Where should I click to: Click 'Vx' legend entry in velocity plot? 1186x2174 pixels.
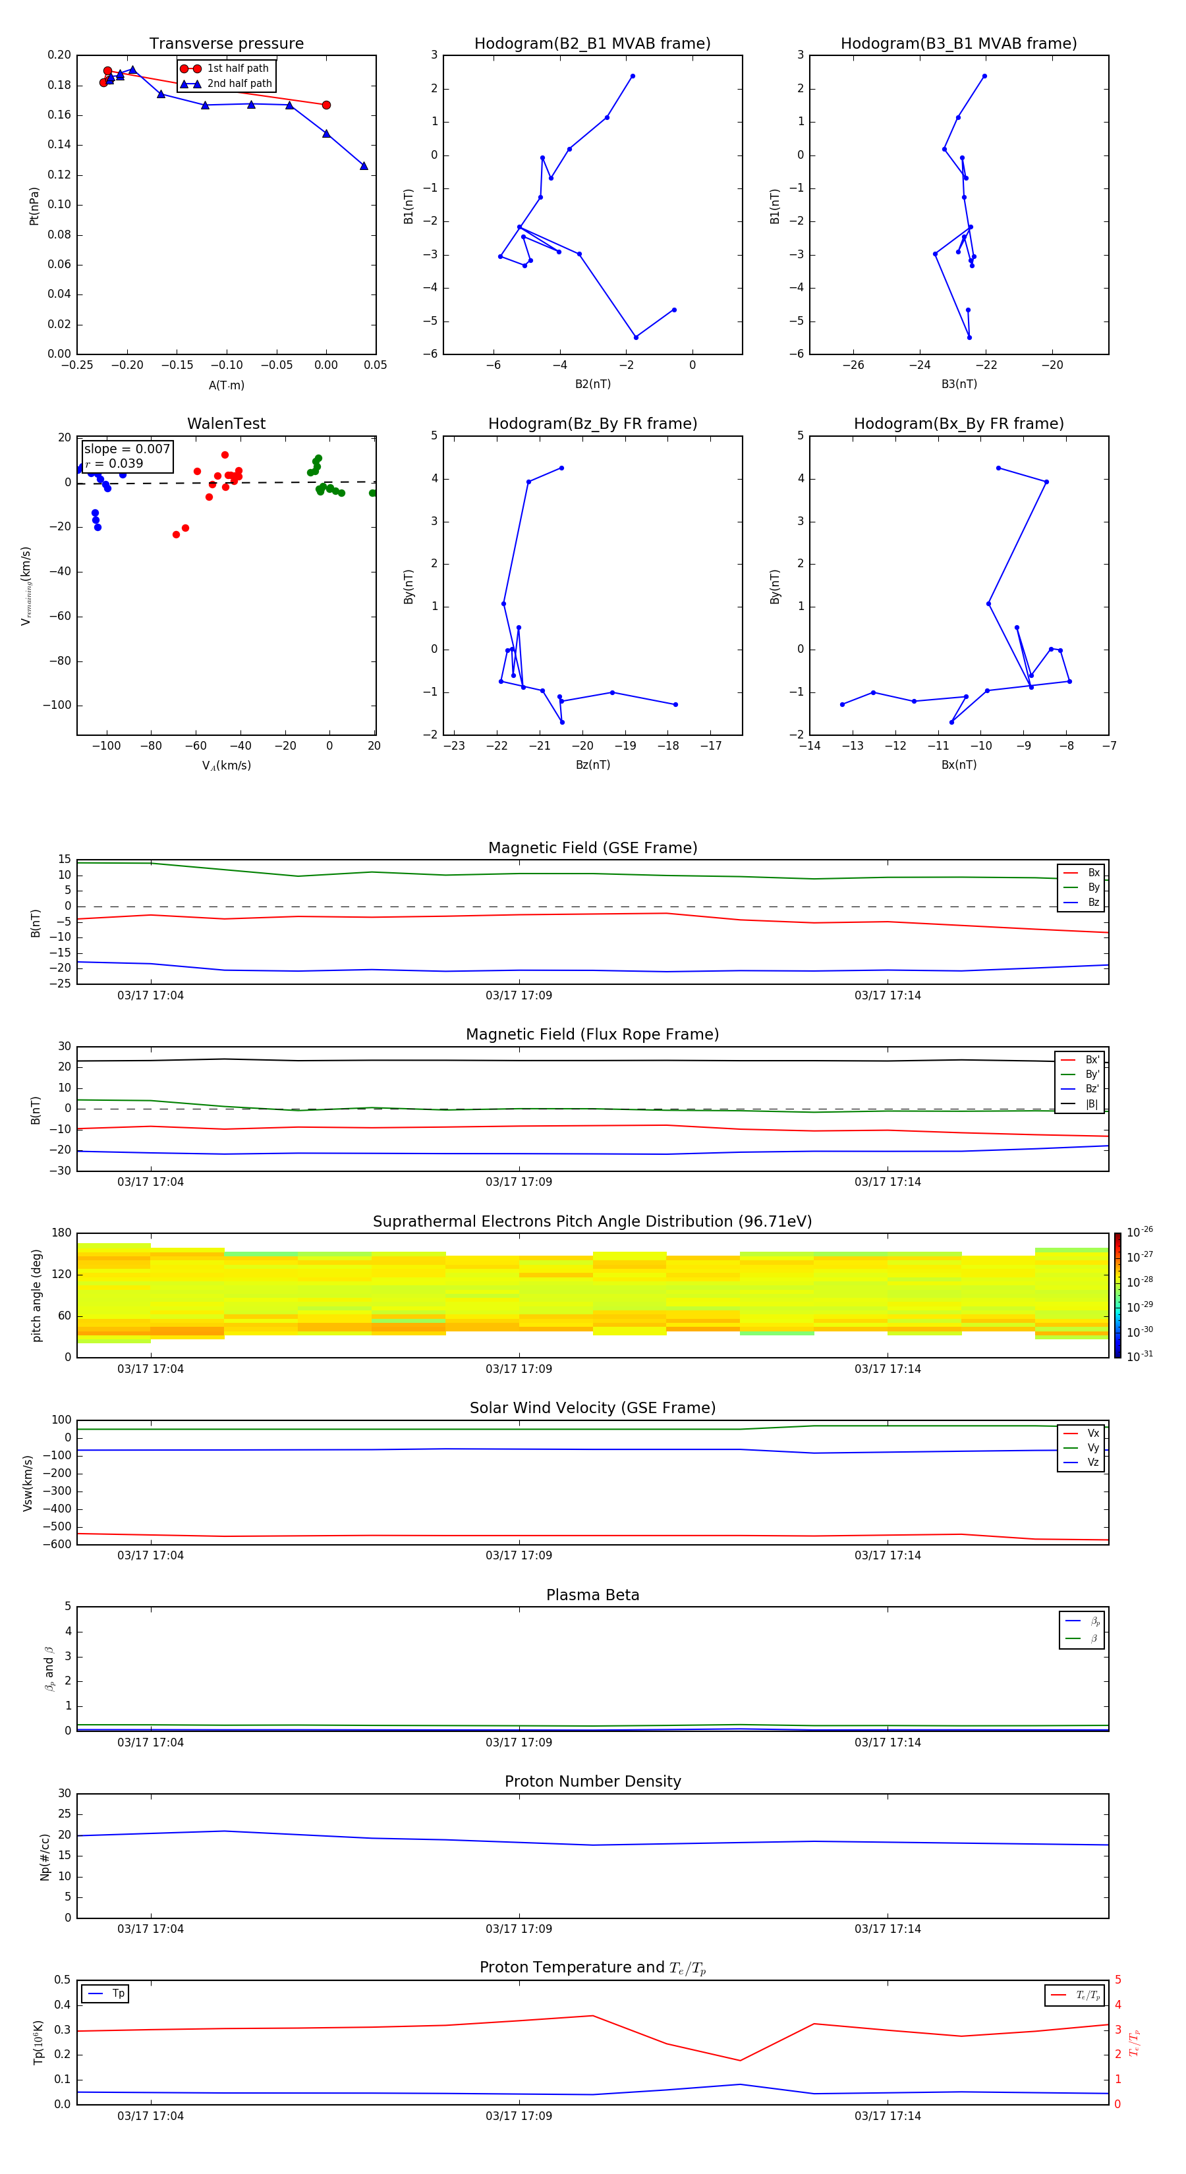coord(1082,1433)
